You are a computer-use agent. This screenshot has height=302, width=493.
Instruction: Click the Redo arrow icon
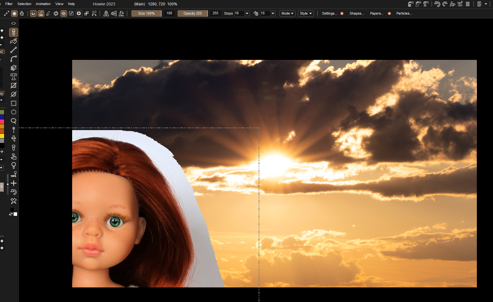click(x=445, y=4)
